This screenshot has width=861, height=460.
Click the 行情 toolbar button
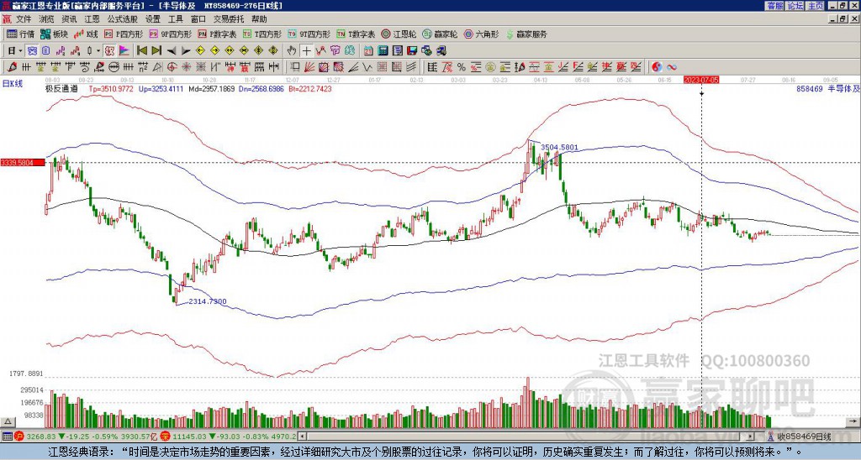tap(20, 34)
